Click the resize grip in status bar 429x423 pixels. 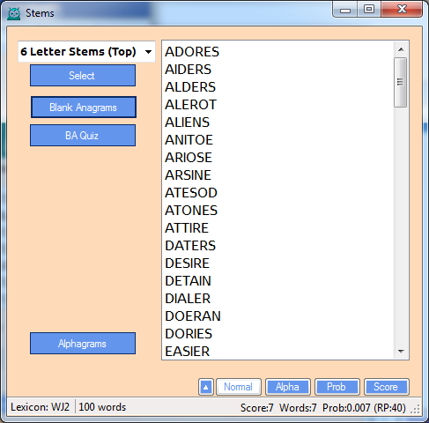[416, 409]
